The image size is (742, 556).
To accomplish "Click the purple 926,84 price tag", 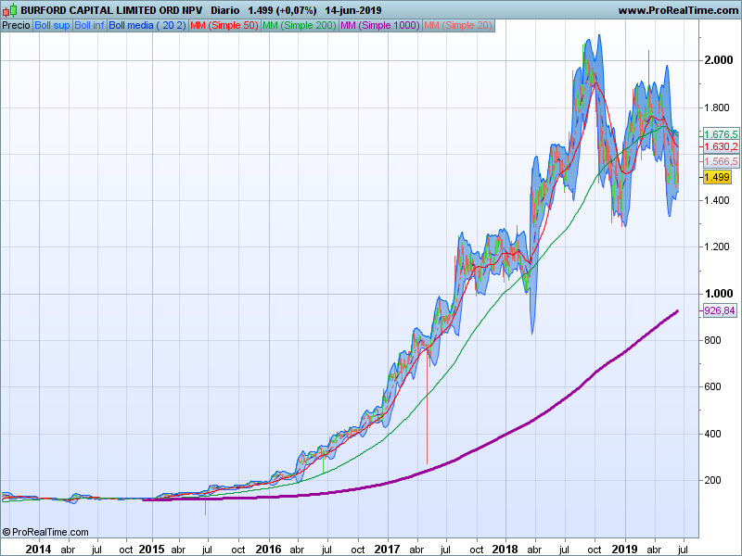I will pos(720,310).
